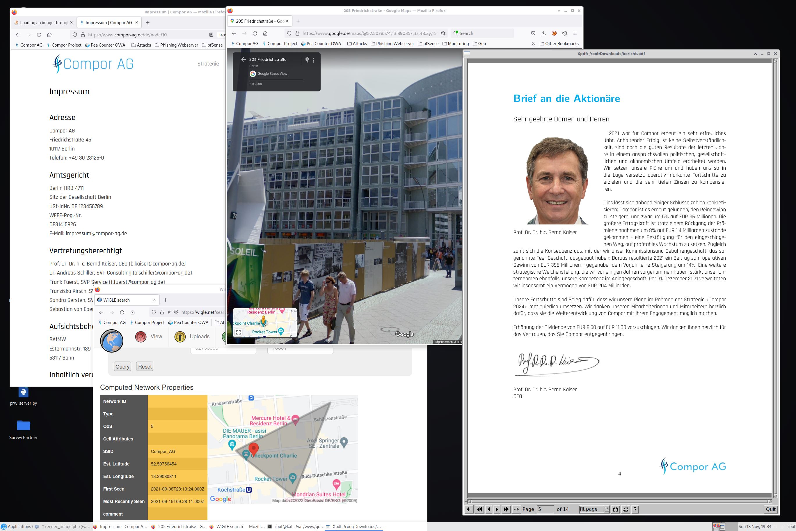Go back in Google Maps Firefox window
796x531 pixels.
pos(234,33)
